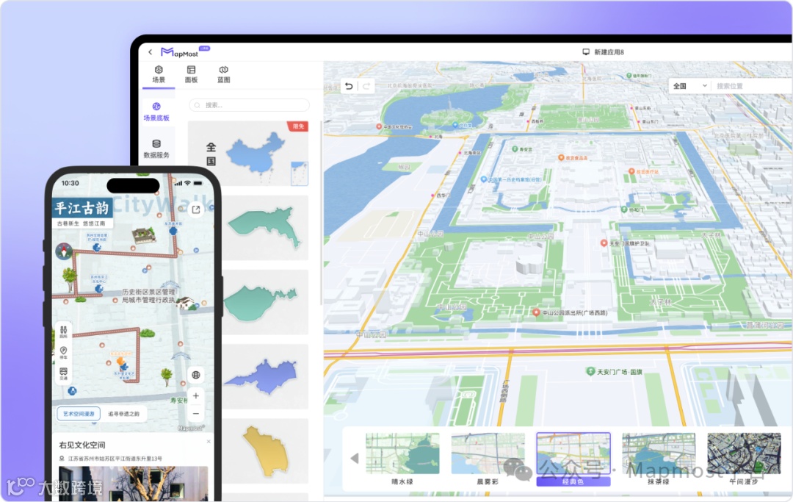Image resolution: width=793 pixels, height=502 pixels.
Task: Tap the 厕所 restroom icon on the phone
Action: [64, 332]
